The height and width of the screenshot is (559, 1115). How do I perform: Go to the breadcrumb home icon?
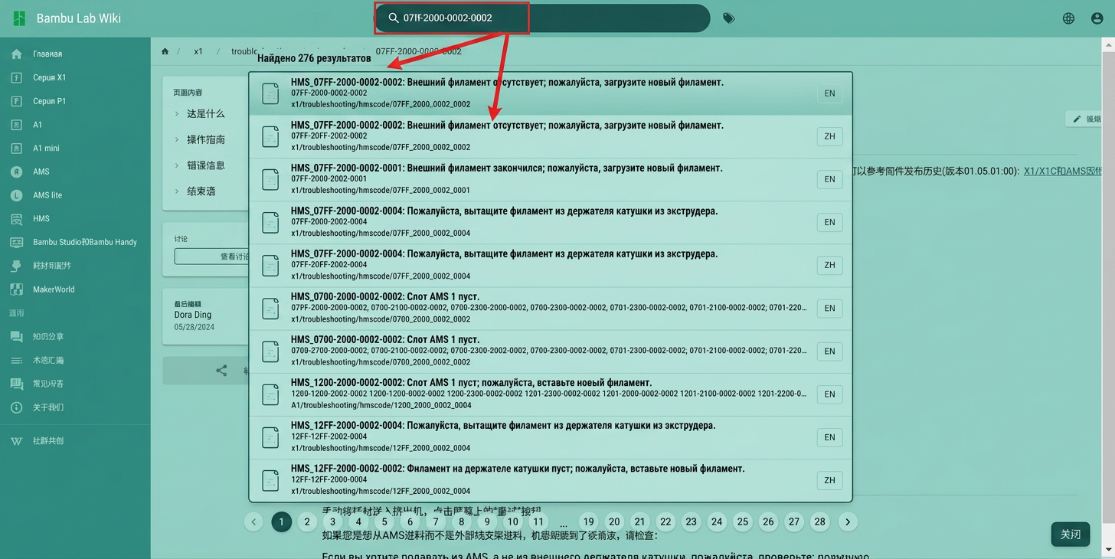pyautogui.click(x=165, y=51)
